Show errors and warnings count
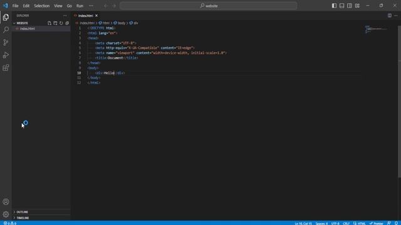Screen dimensions: 401x225 click(x=10, y=223)
